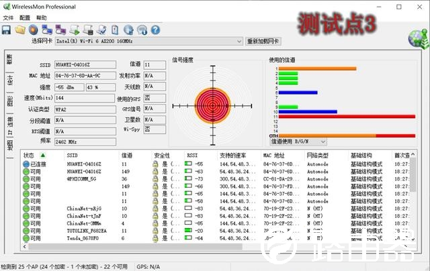430x271 pixels.
Task: Click the red channel 11 usage bar
Action: 347,117
